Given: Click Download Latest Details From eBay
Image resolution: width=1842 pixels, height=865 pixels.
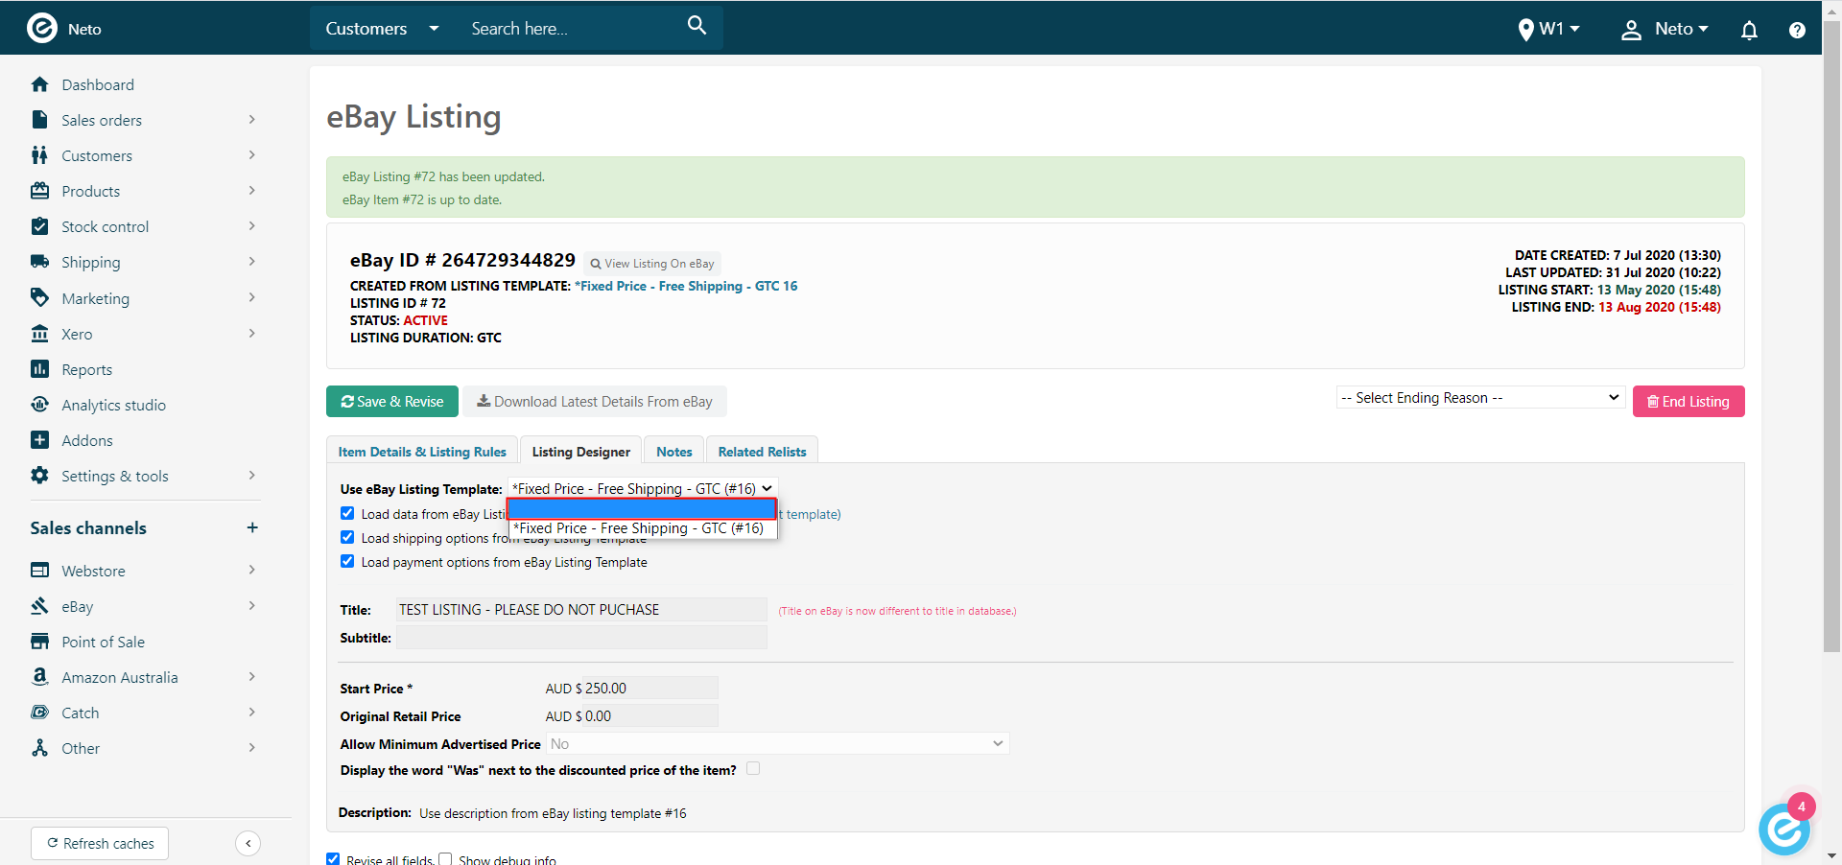Looking at the screenshot, I should coord(595,402).
